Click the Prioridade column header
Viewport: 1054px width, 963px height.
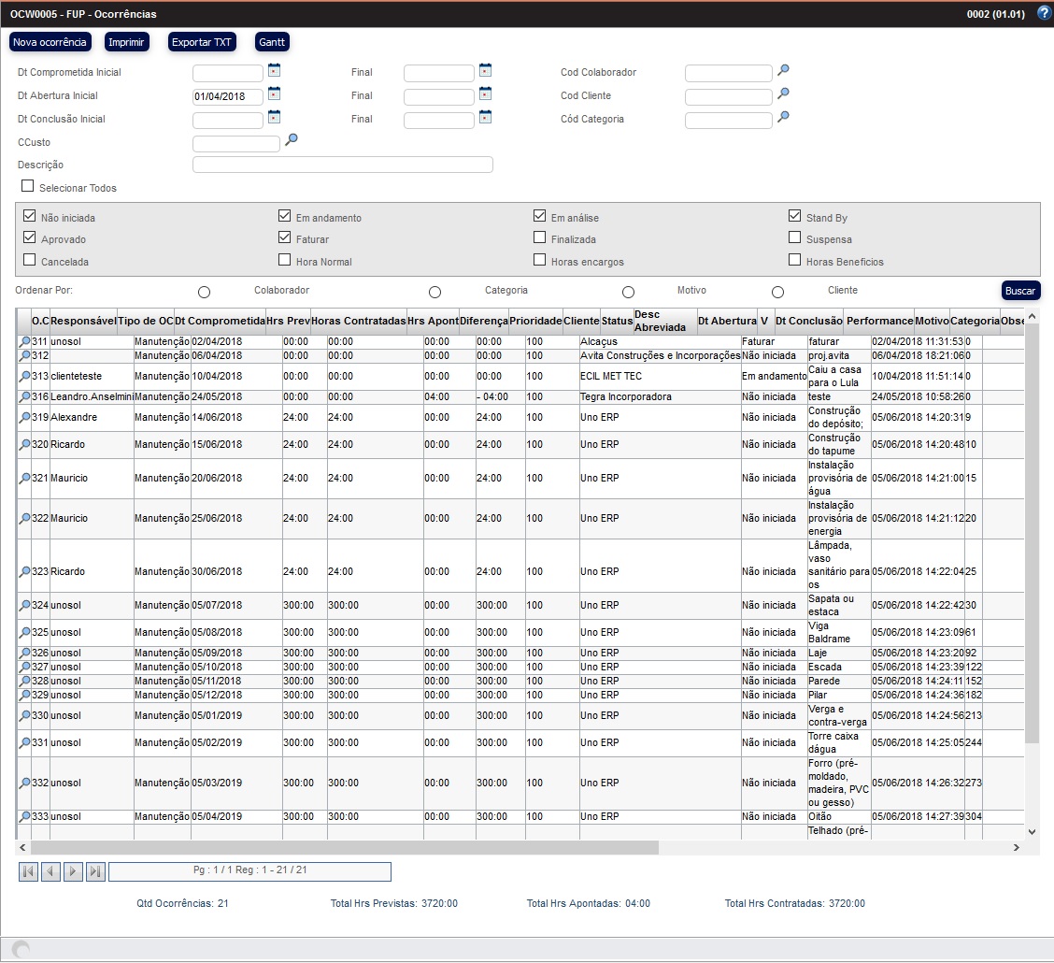click(535, 321)
